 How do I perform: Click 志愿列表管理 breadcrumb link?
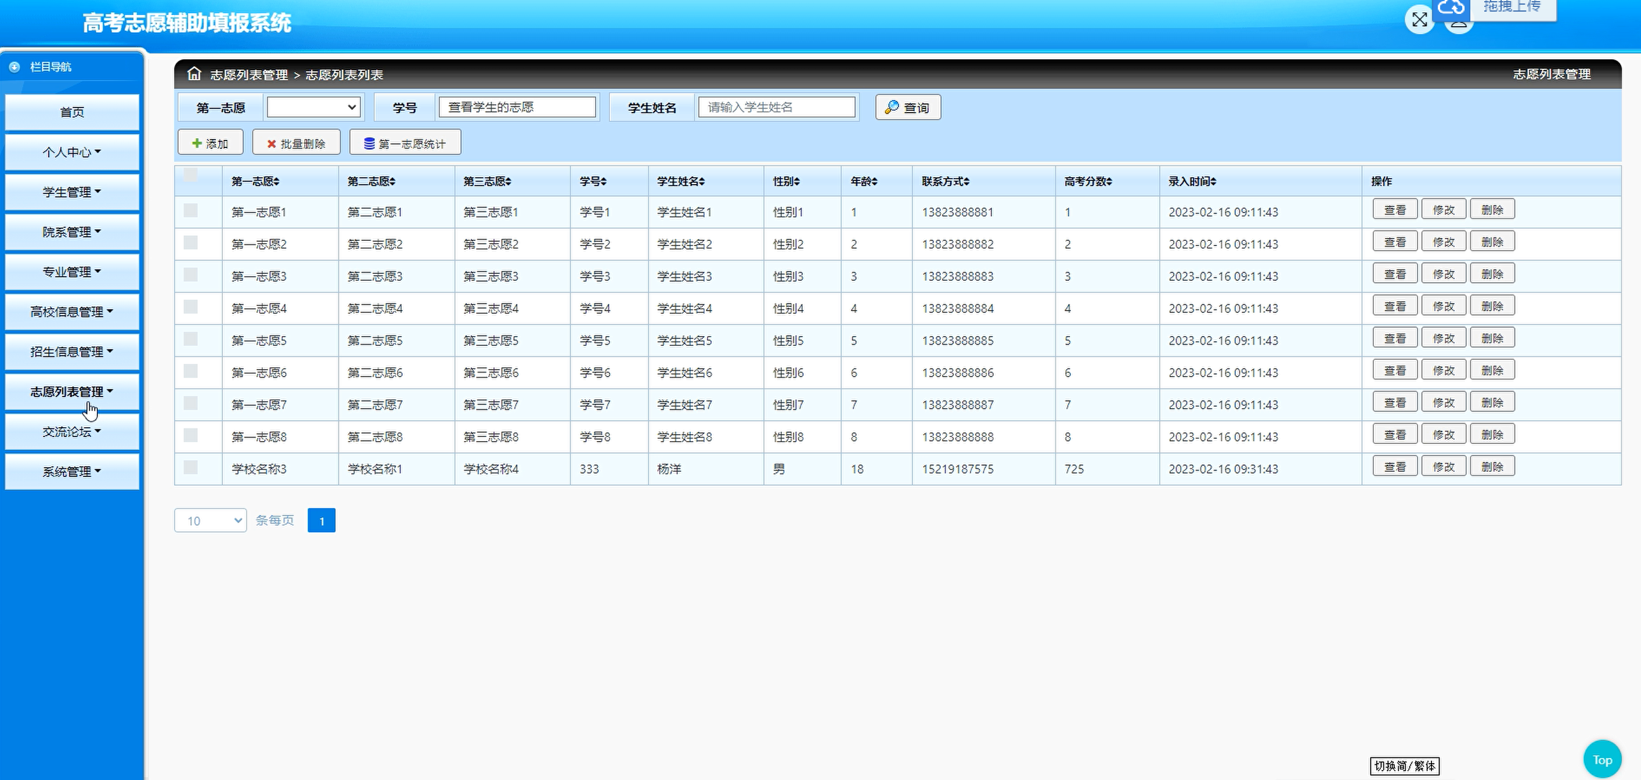pyautogui.click(x=249, y=75)
